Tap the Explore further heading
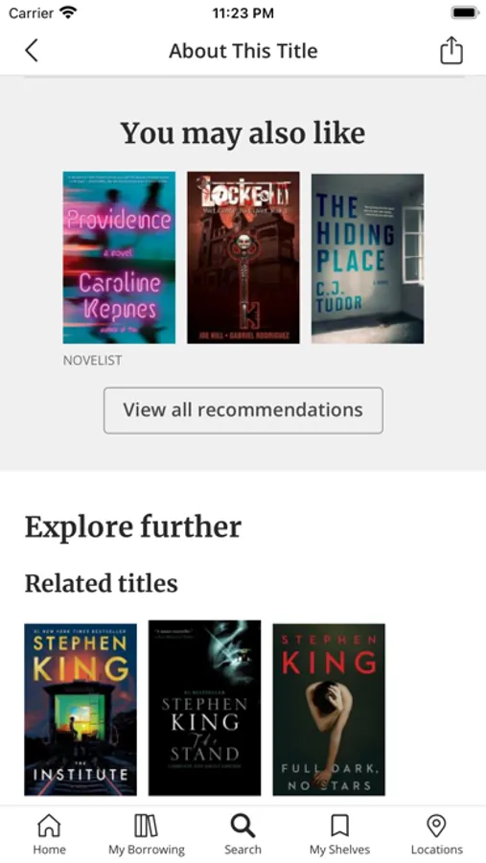 click(133, 526)
